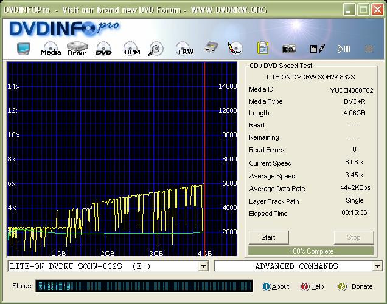Click the Ready status display
The height and width of the screenshot is (304, 387).
pos(144,286)
